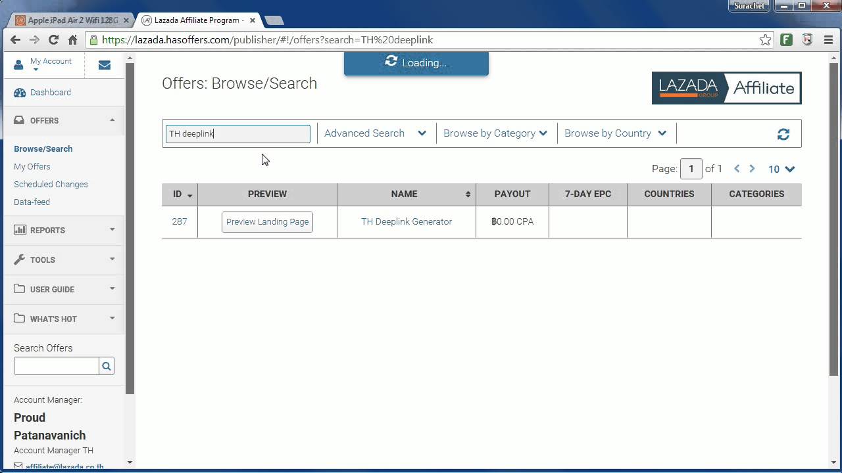Sort table by NAME column header
842x473 pixels.
pos(407,194)
